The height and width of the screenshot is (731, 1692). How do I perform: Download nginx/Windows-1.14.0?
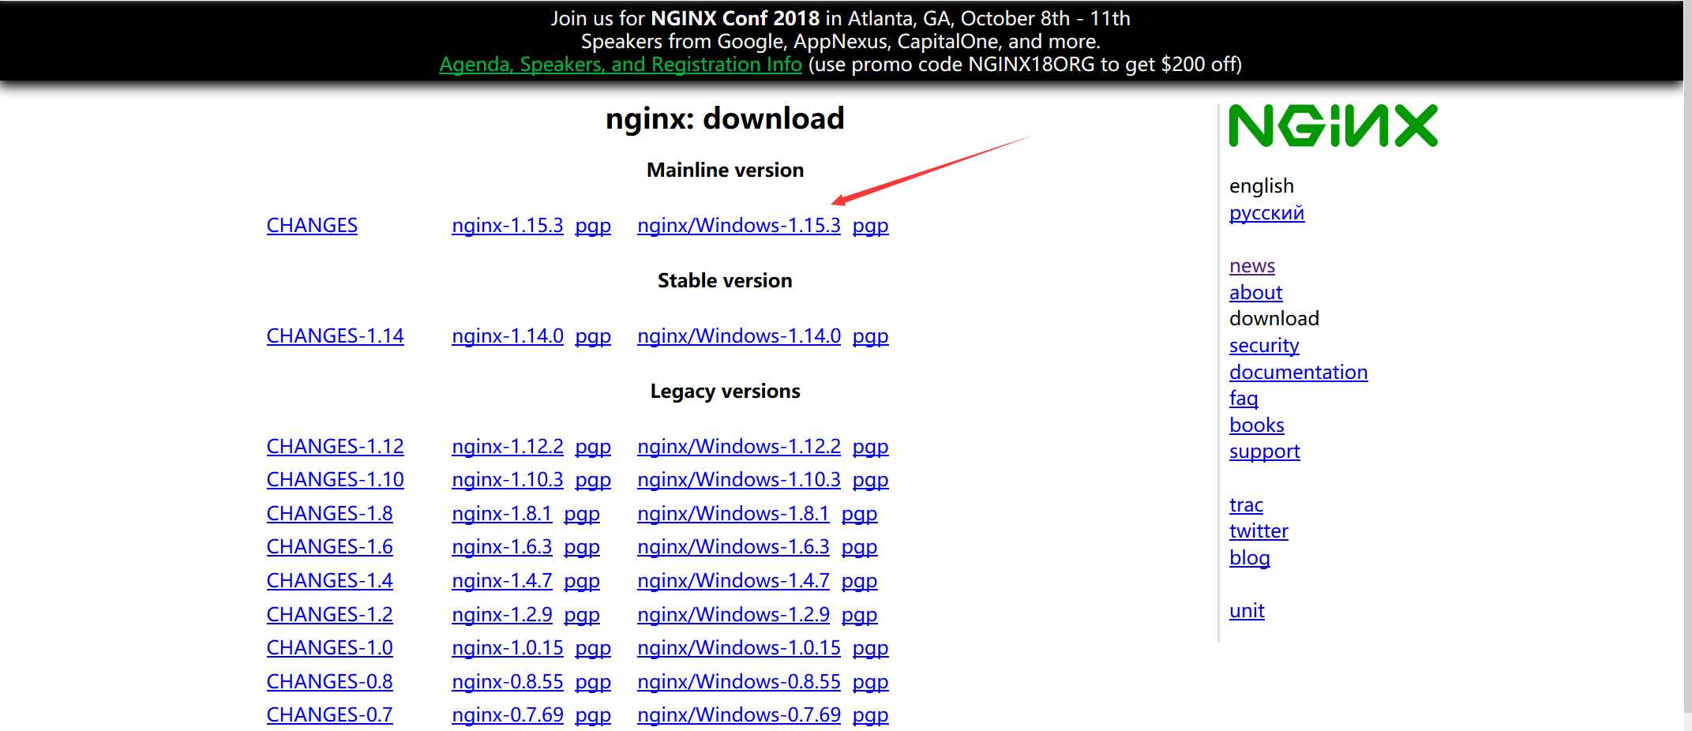pos(739,336)
